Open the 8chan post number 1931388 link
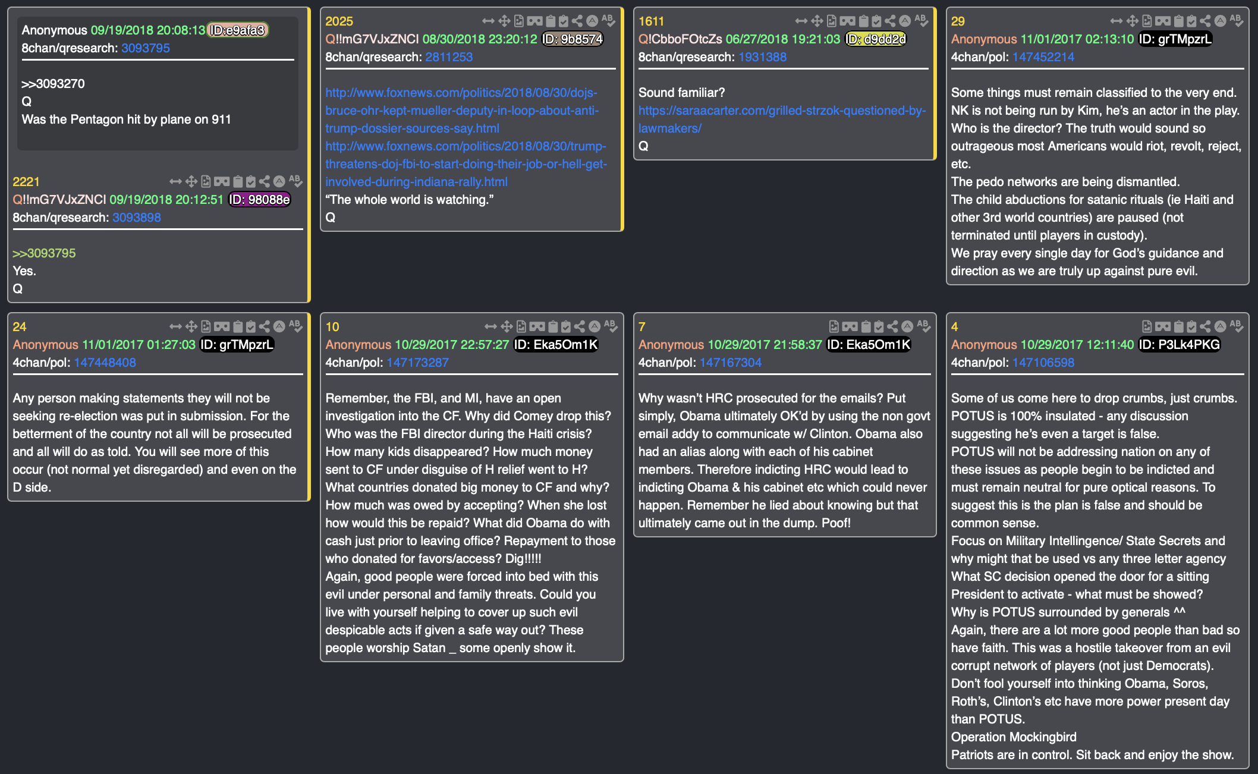1258x774 pixels. click(763, 57)
